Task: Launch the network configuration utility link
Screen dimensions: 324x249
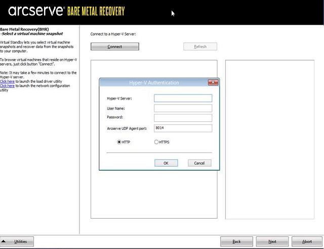Action: (7, 86)
